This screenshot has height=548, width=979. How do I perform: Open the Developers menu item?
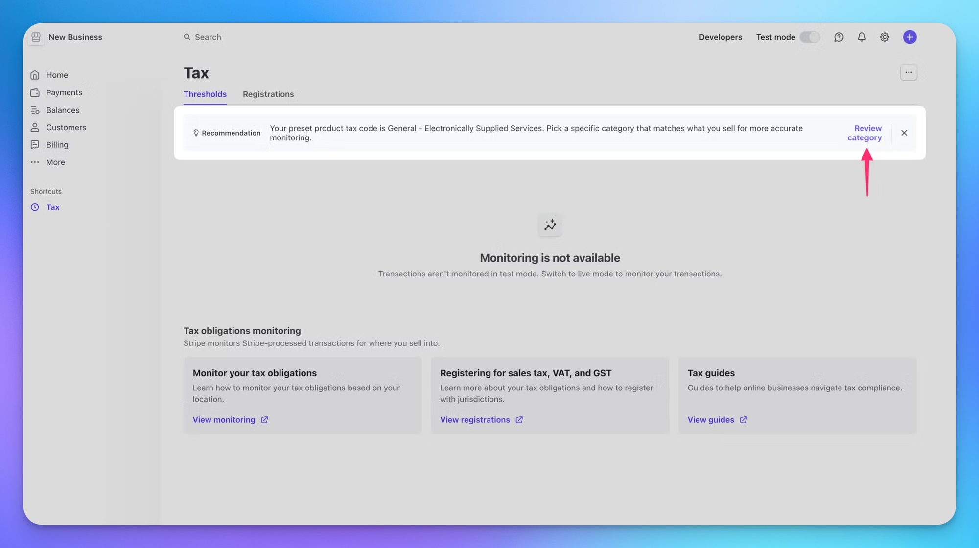pos(720,37)
